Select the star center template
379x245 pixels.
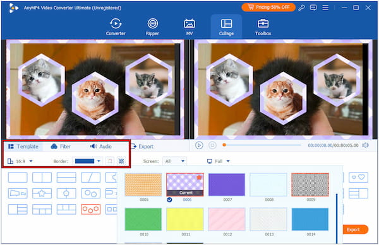pos(42,193)
